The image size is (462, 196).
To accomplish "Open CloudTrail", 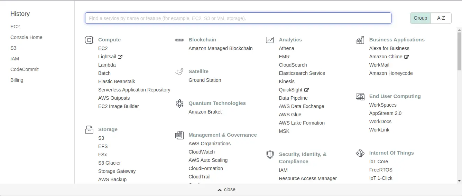I will point(200,177).
